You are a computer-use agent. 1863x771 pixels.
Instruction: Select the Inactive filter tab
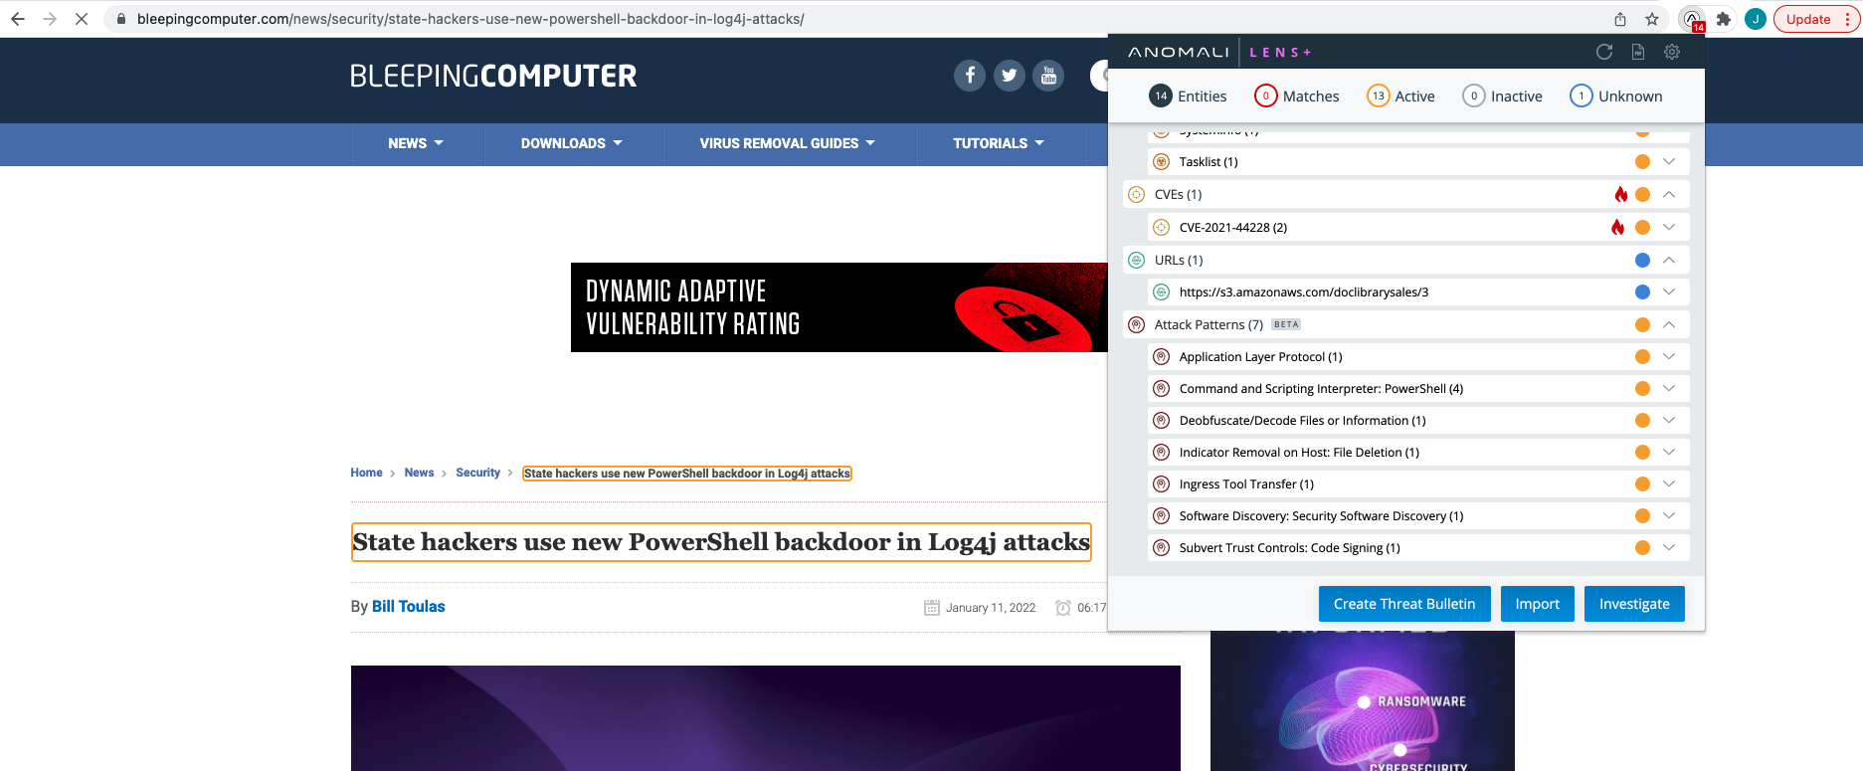pyautogui.click(x=1502, y=96)
